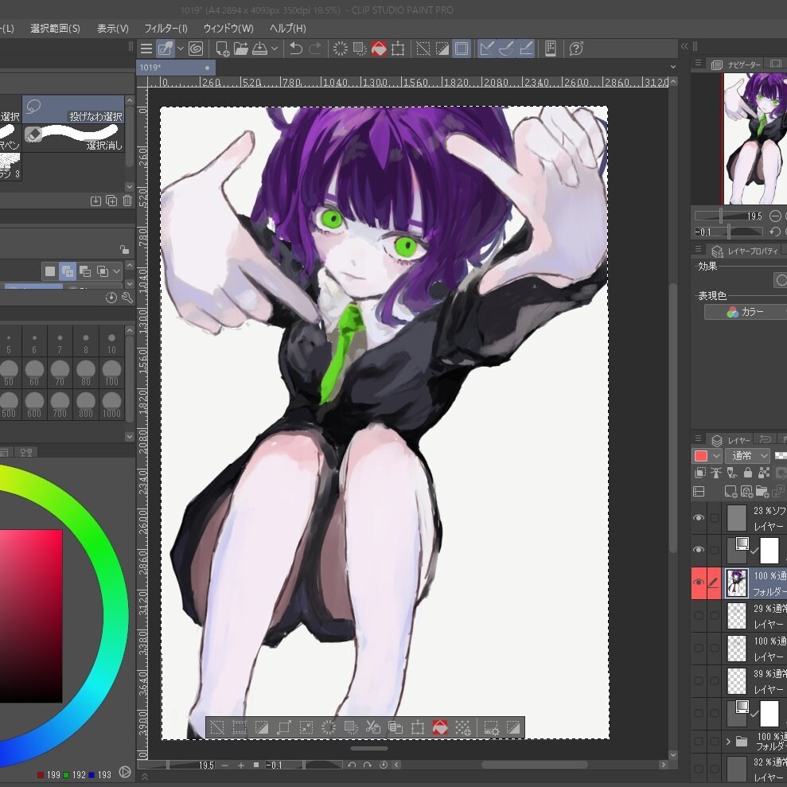This screenshot has width=787, height=787.
Task: Collapse right palette dock double chevron
Action: coord(684,46)
